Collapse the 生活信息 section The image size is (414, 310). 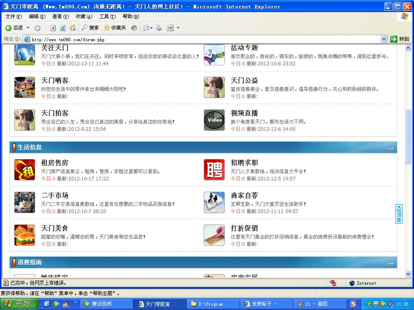point(390,148)
